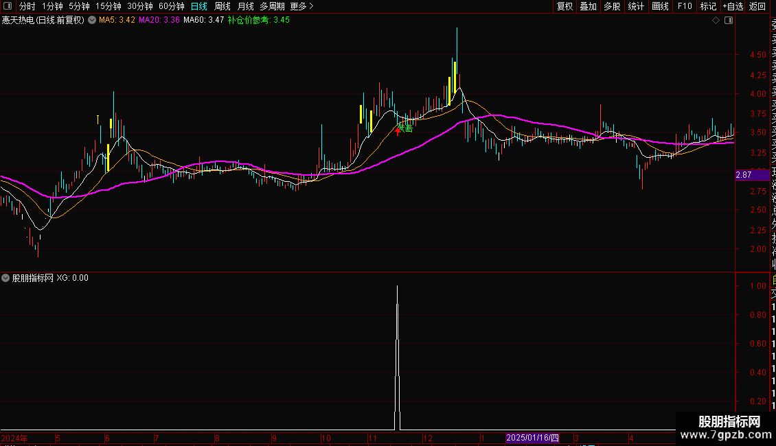Click the diamond icon above chart
The height and width of the screenshot is (446, 776).
(716, 21)
